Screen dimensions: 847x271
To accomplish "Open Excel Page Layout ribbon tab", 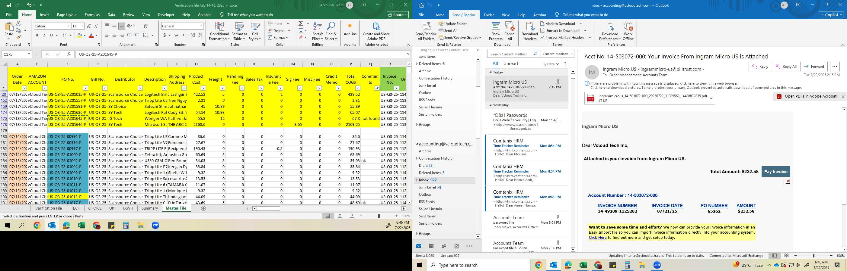I will [x=67, y=15].
